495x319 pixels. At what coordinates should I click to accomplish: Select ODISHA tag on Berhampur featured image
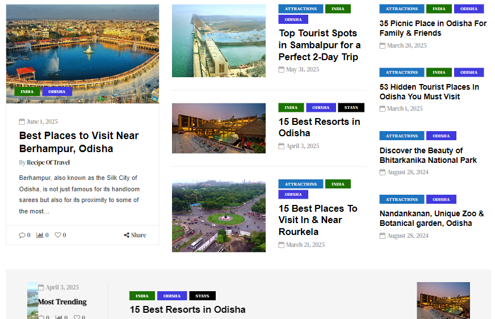click(57, 91)
